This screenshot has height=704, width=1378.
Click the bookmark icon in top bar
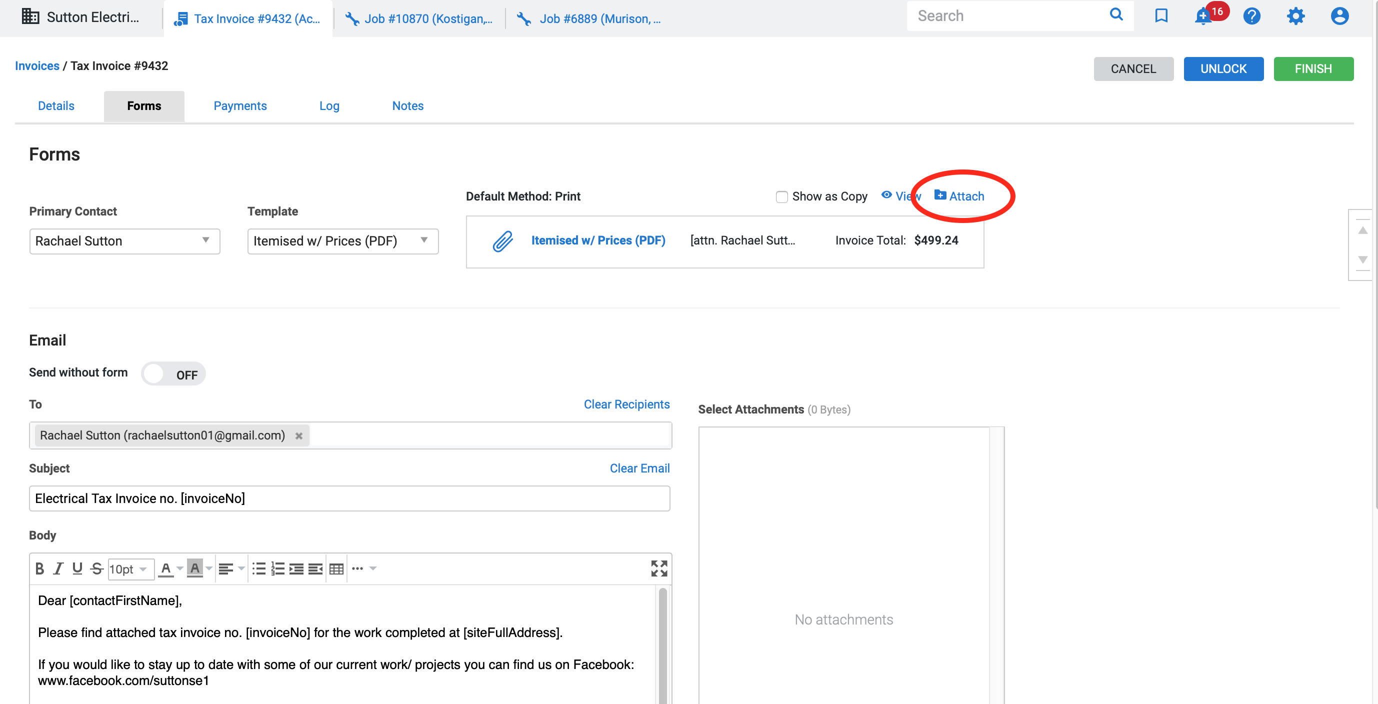[x=1161, y=16]
